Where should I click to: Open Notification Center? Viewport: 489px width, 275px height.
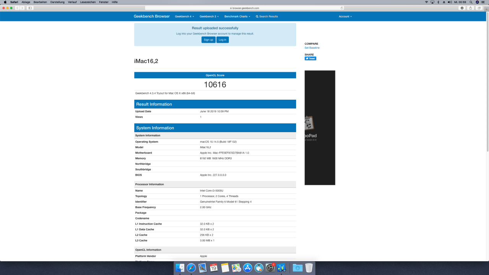point(484,2)
